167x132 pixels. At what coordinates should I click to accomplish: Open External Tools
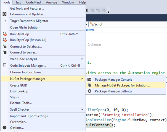pyautogui.click(x=43, y=103)
